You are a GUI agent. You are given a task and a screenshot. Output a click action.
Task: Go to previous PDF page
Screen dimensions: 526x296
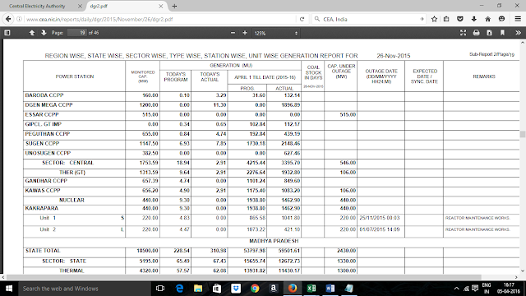pos(32,33)
